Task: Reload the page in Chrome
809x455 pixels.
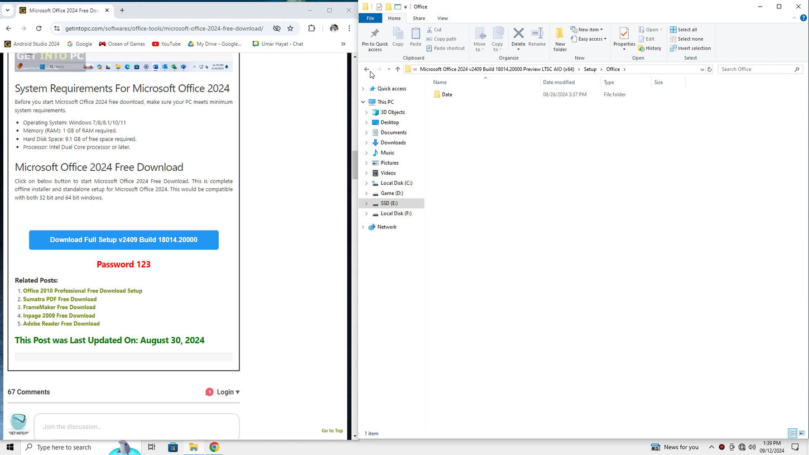Action: (38, 28)
